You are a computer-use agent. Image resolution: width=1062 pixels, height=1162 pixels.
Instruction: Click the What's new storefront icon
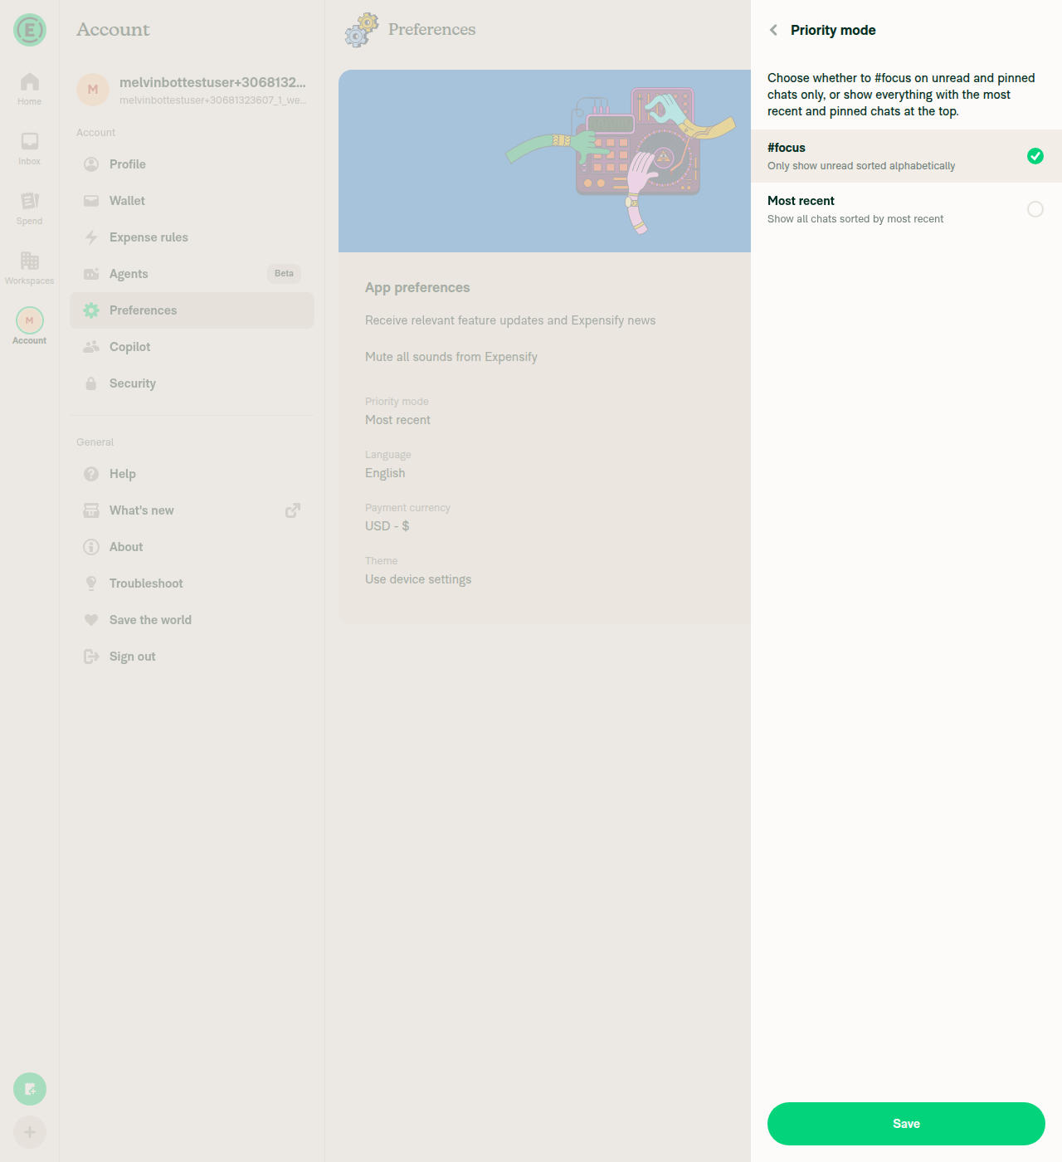pyautogui.click(x=91, y=510)
